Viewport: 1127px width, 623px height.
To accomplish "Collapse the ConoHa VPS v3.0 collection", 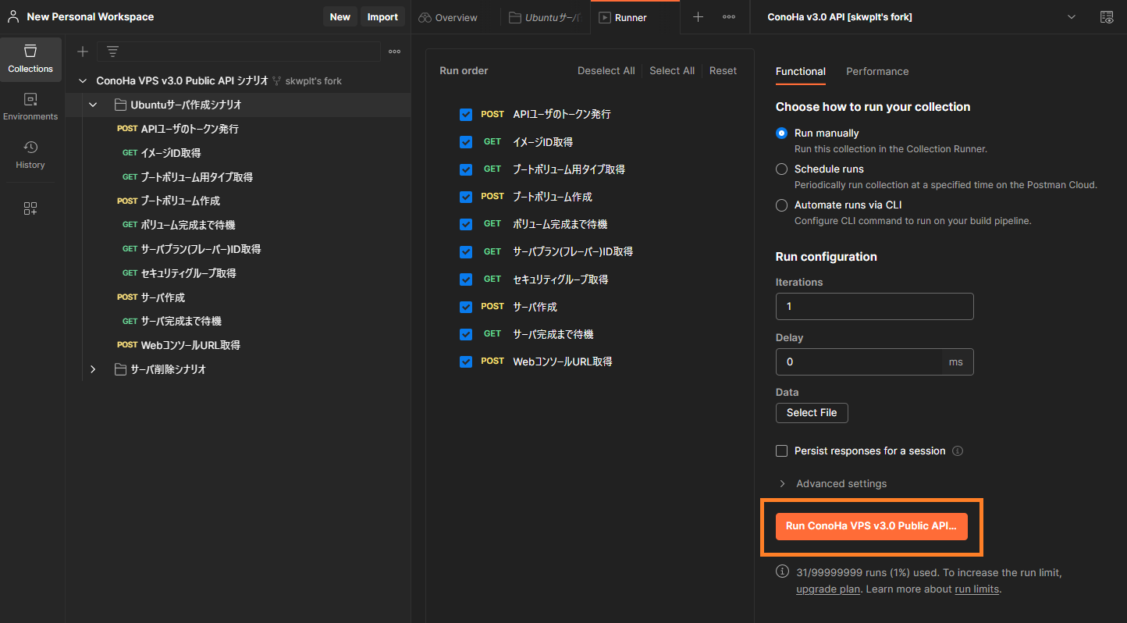I will (83, 81).
